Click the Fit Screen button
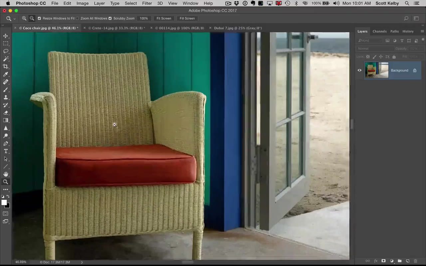Viewport: 426px width, 266px height. point(164,18)
